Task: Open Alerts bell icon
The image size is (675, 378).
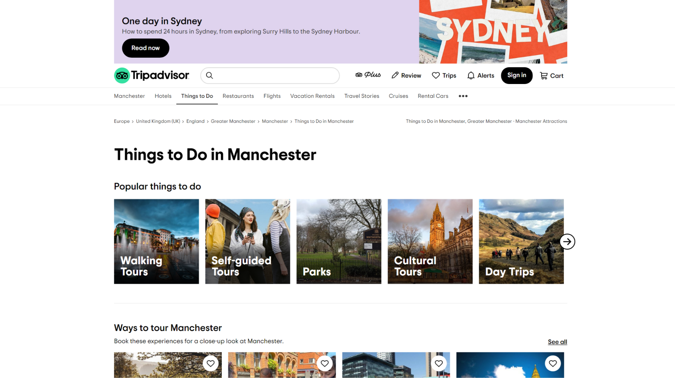Action: point(471,75)
